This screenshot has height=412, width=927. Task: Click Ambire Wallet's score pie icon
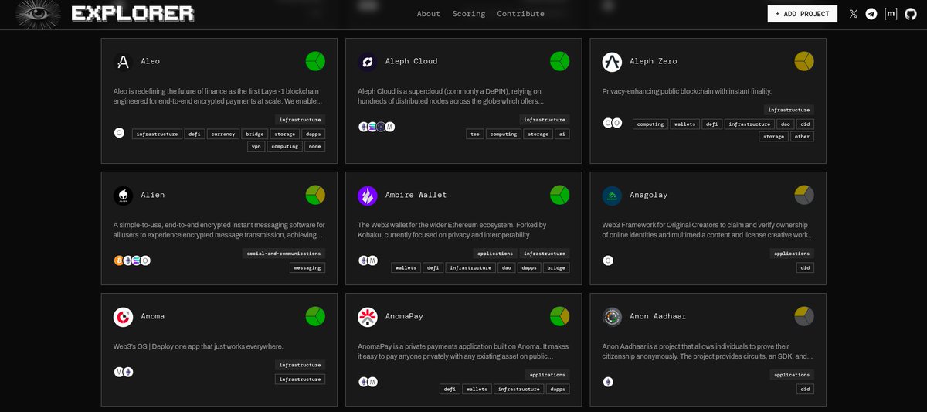[560, 195]
